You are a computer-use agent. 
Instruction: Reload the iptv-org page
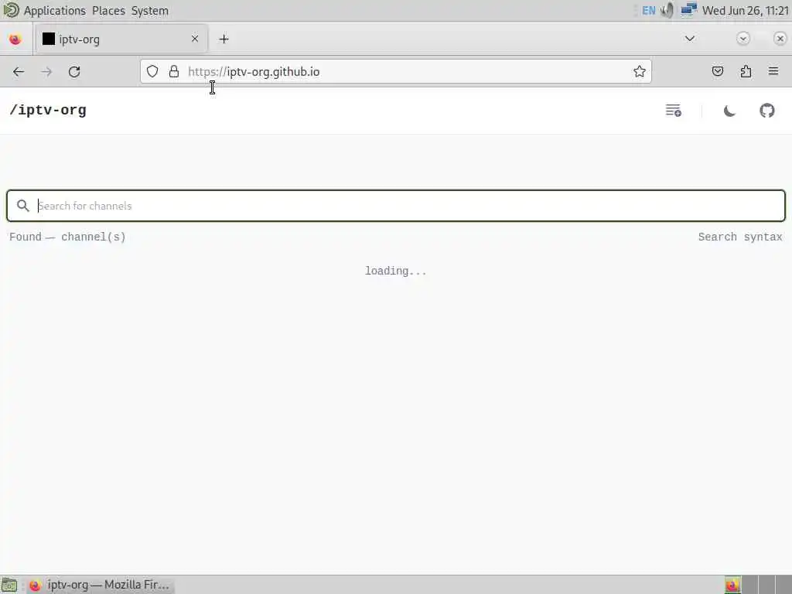(74, 72)
